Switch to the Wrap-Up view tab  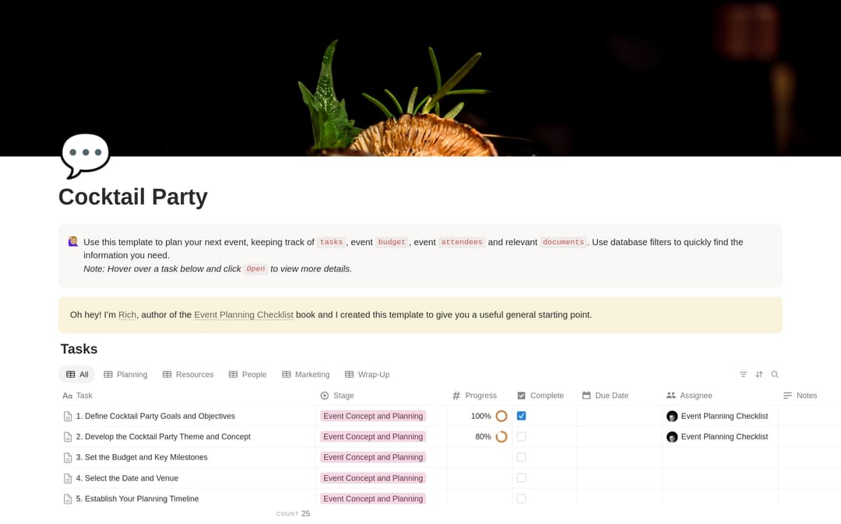coord(367,374)
